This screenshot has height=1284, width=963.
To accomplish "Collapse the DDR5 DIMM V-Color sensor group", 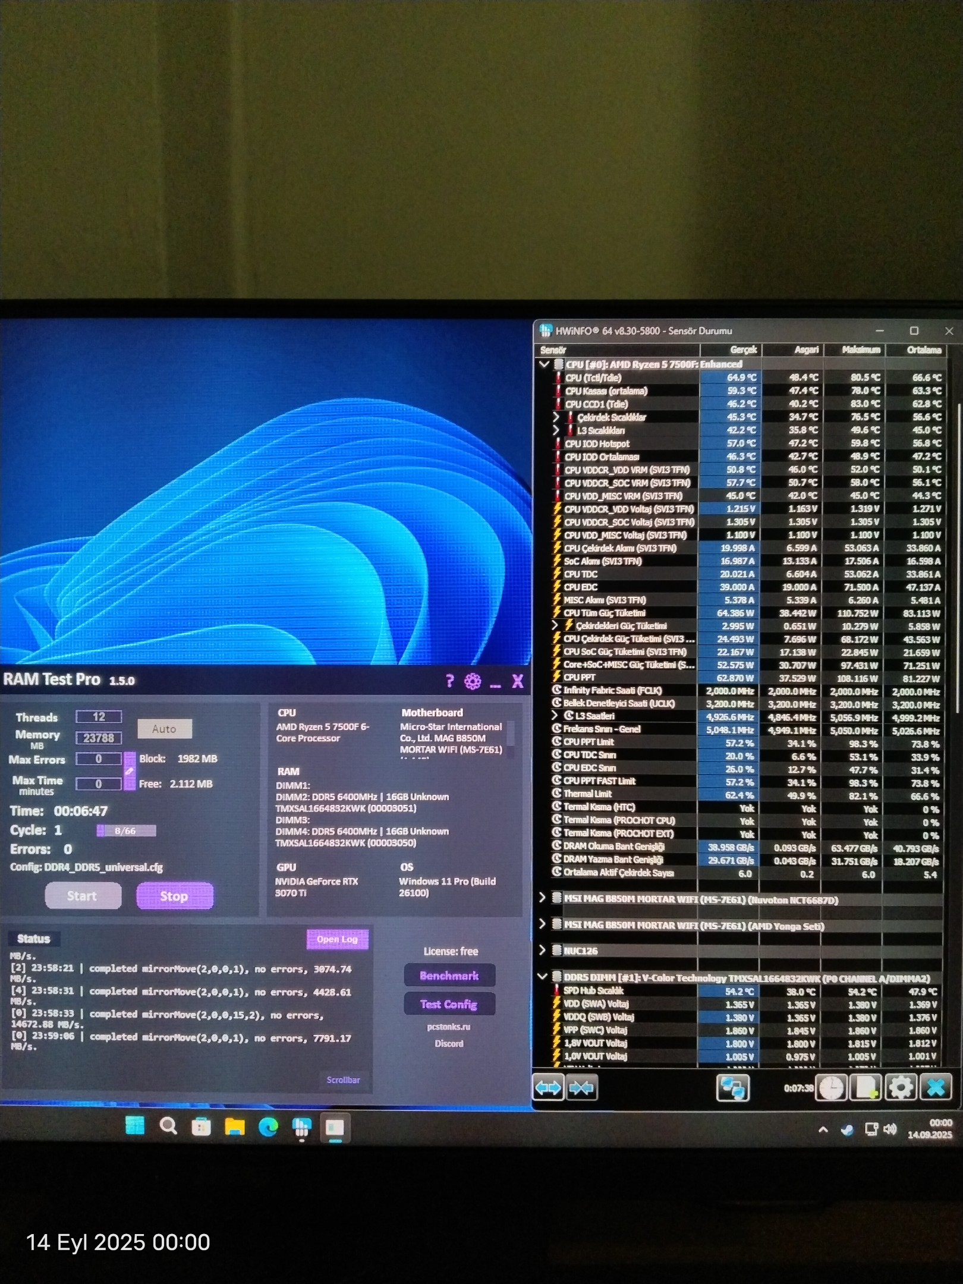I will pos(542,977).
